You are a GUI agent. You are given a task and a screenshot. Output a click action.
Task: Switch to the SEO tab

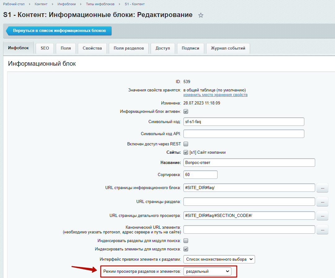tap(45, 48)
